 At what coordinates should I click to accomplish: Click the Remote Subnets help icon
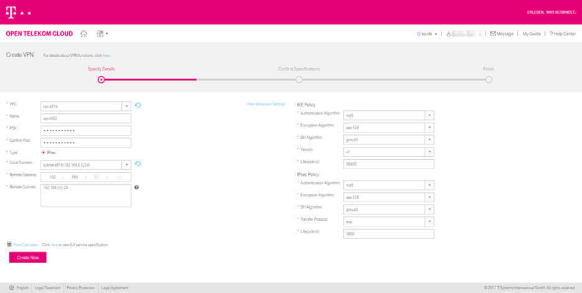136,187
